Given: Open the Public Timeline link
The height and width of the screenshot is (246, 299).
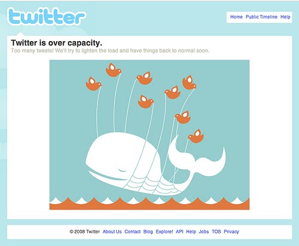Looking at the screenshot, I should tap(261, 17).
